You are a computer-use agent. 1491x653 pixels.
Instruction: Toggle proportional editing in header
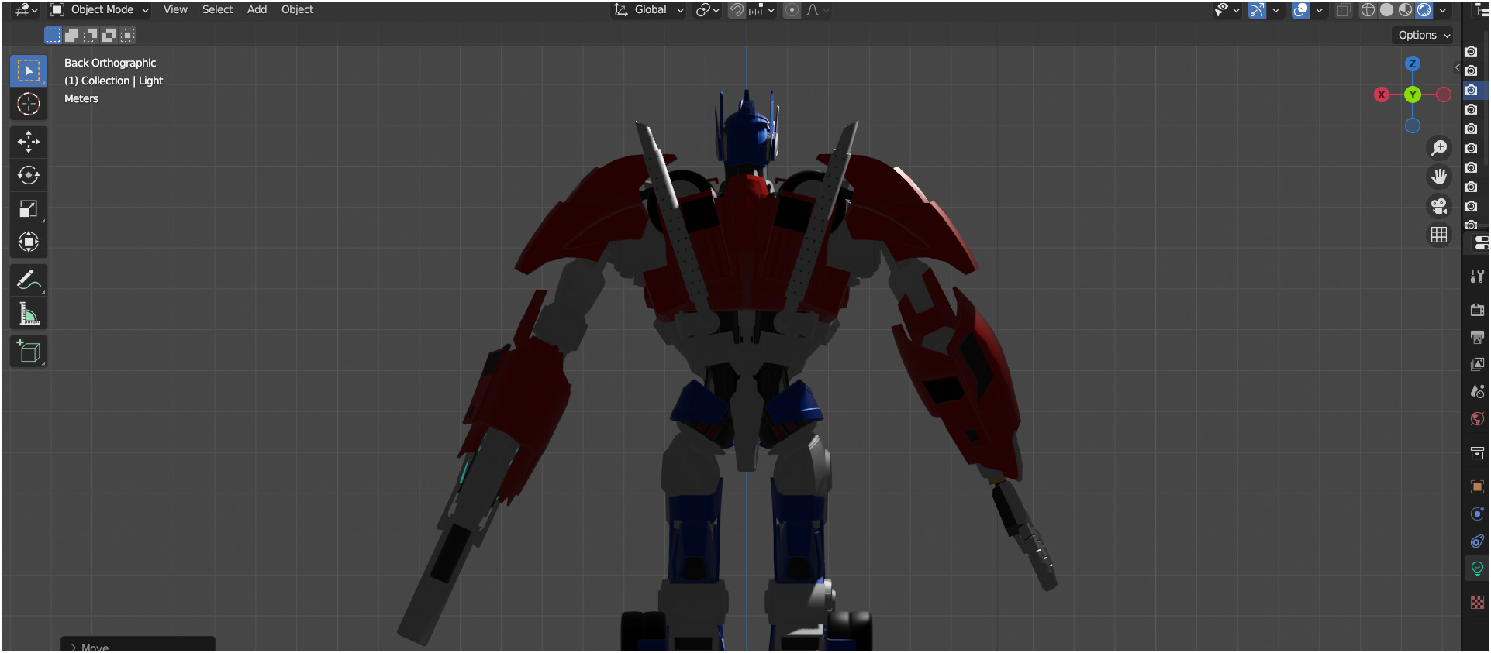pos(792,10)
